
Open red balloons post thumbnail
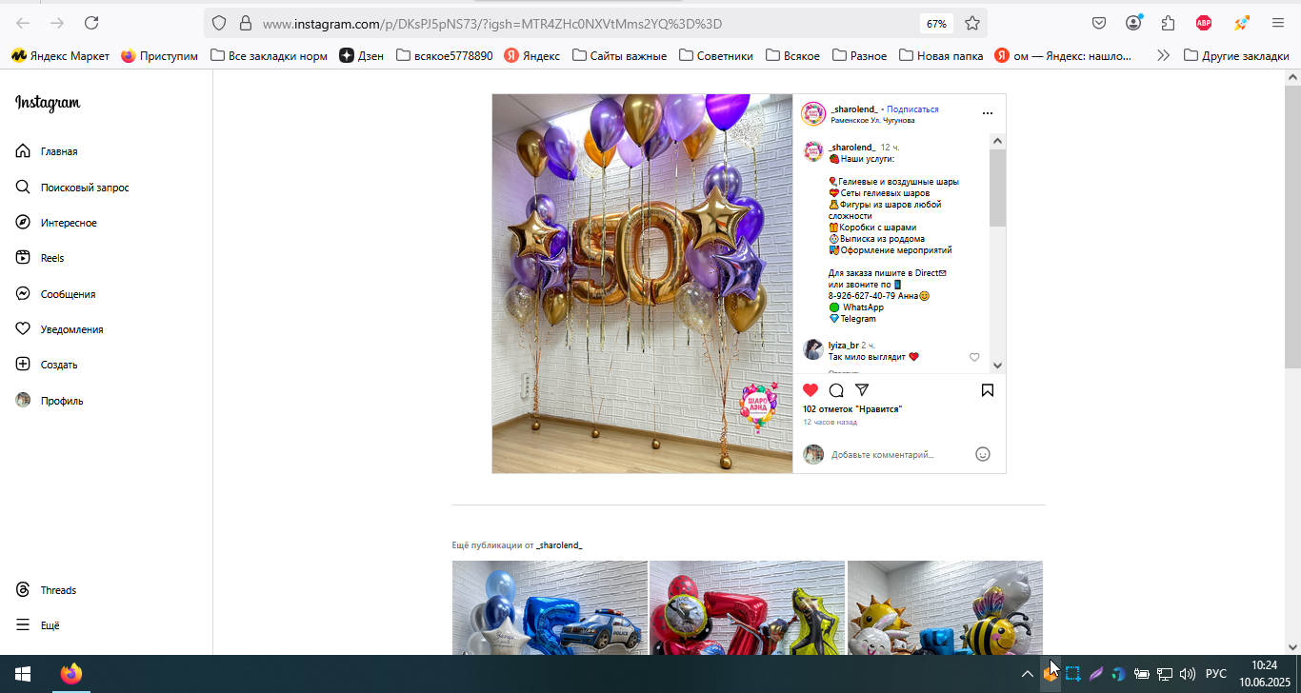point(747,607)
